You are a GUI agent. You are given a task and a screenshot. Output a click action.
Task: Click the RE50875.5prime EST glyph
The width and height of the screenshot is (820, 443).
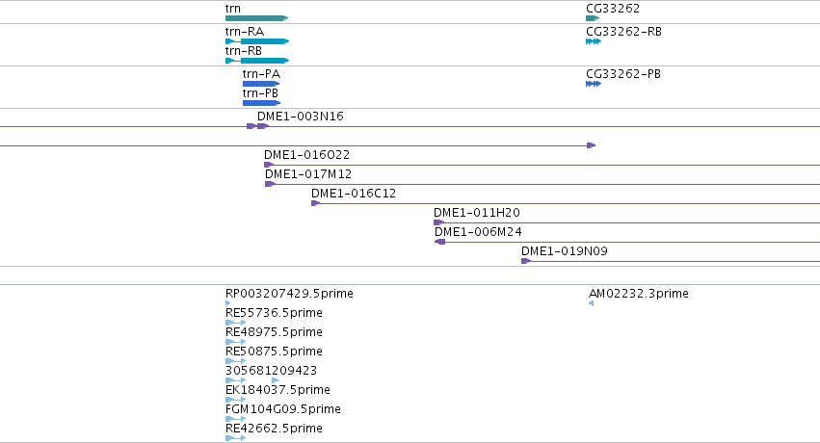click(x=235, y=361)
